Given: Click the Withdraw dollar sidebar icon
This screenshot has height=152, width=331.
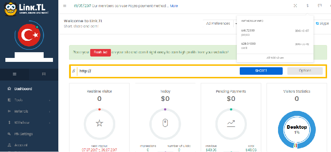Looking at the screenshot, I should tap(9, 123).
